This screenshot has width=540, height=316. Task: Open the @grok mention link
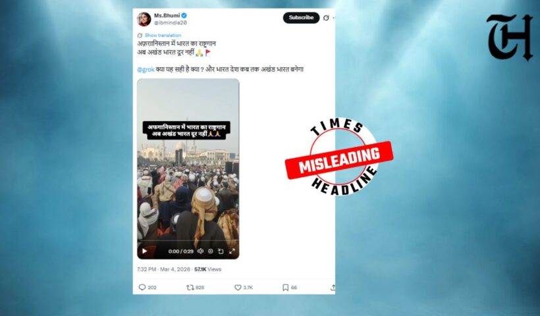(x=146, y=70)
